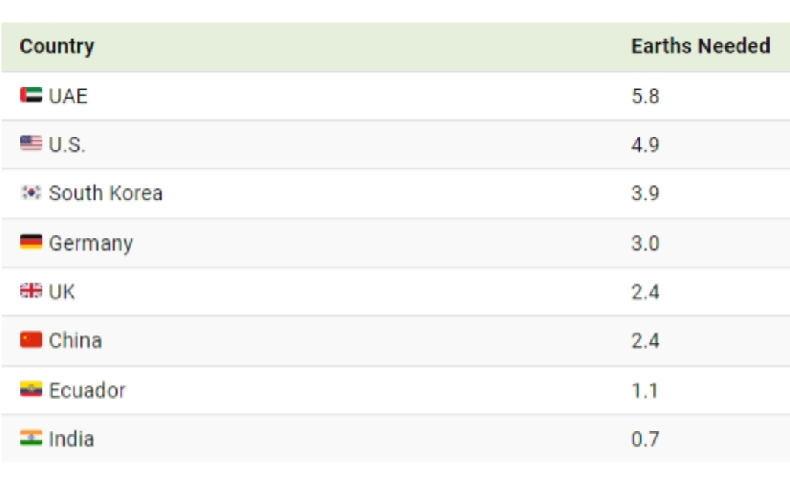Screen dimensions: 790x483
Task: Select the South Korea country name
Action: click(x=105, y=194)
